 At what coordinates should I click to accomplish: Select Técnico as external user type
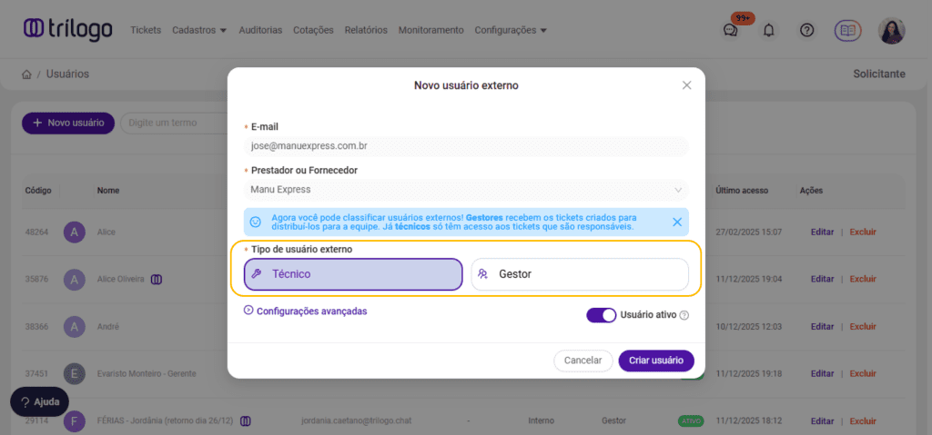click(353, 274)
